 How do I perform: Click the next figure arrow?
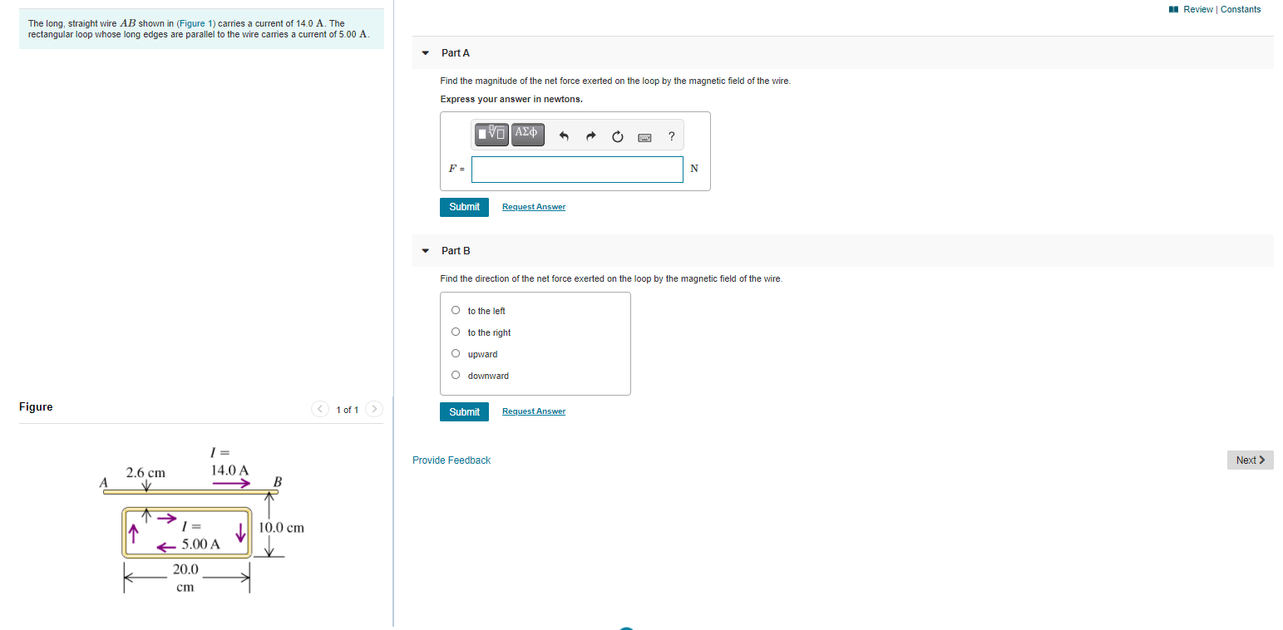[374, 409]
